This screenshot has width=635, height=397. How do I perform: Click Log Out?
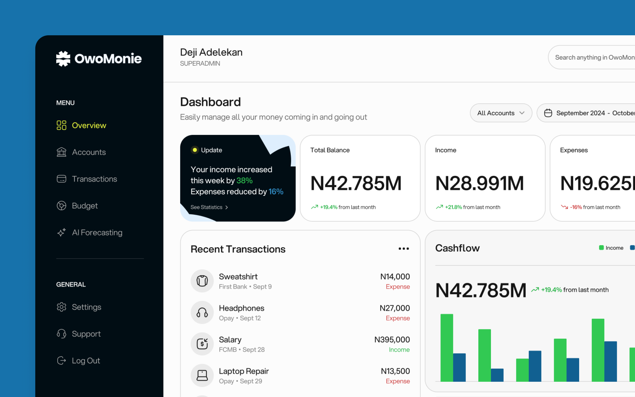78,361
